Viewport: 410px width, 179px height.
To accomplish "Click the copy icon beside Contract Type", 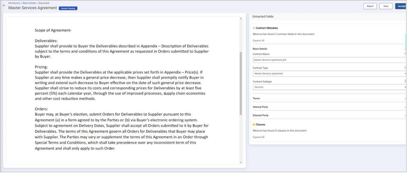I will click(x=405, y=68).
